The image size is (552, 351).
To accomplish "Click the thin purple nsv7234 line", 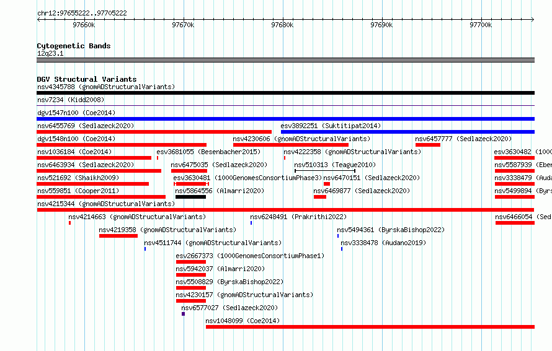I will coord(285,105).
